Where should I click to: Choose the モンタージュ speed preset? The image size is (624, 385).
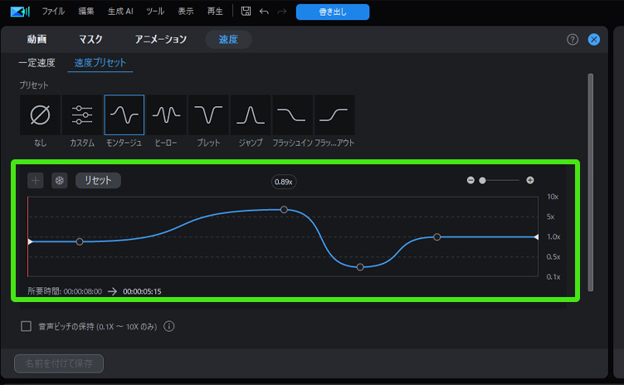124,115
